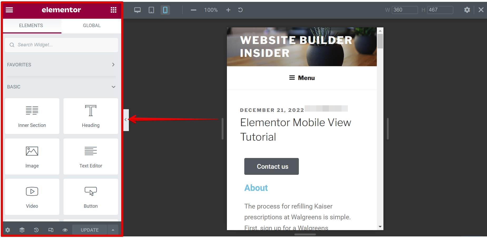Open the save options arrow beside Update
This screenshot has width=487, height=238.
point(113,230)
